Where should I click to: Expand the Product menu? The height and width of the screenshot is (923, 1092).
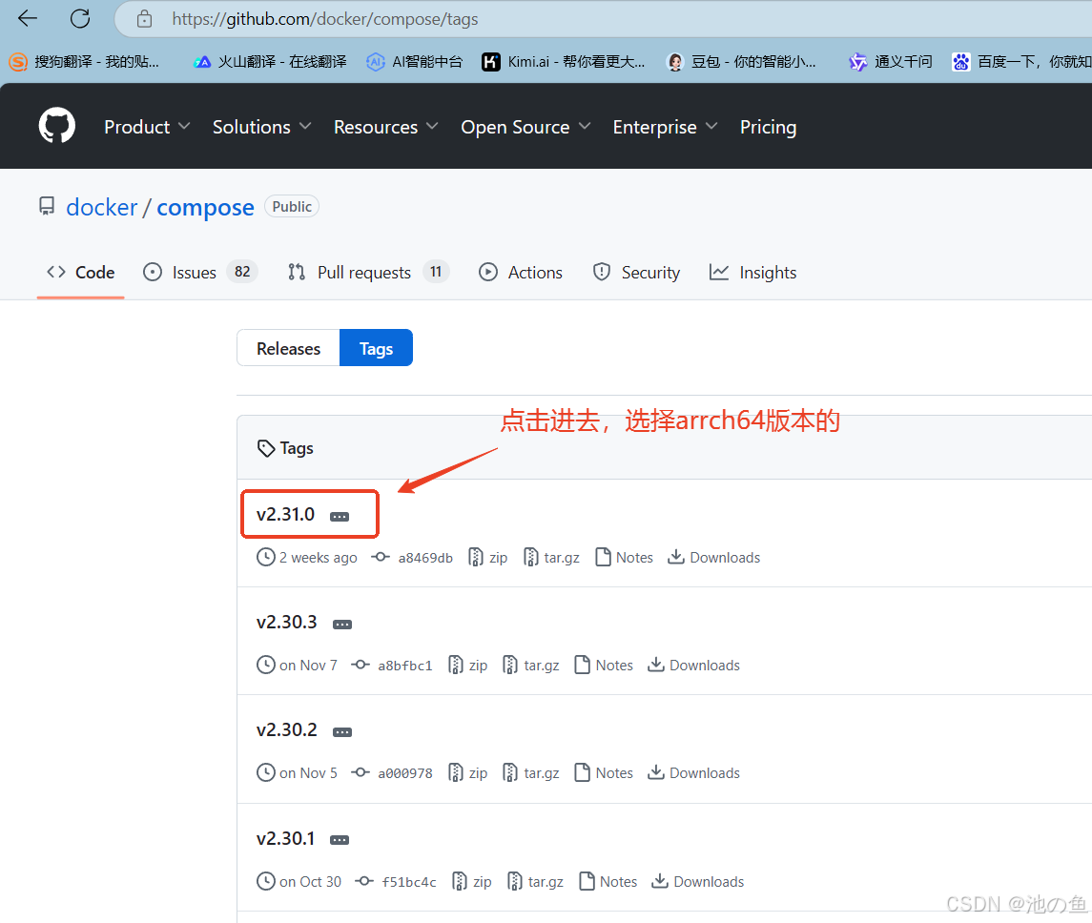[x=147, y=127]
